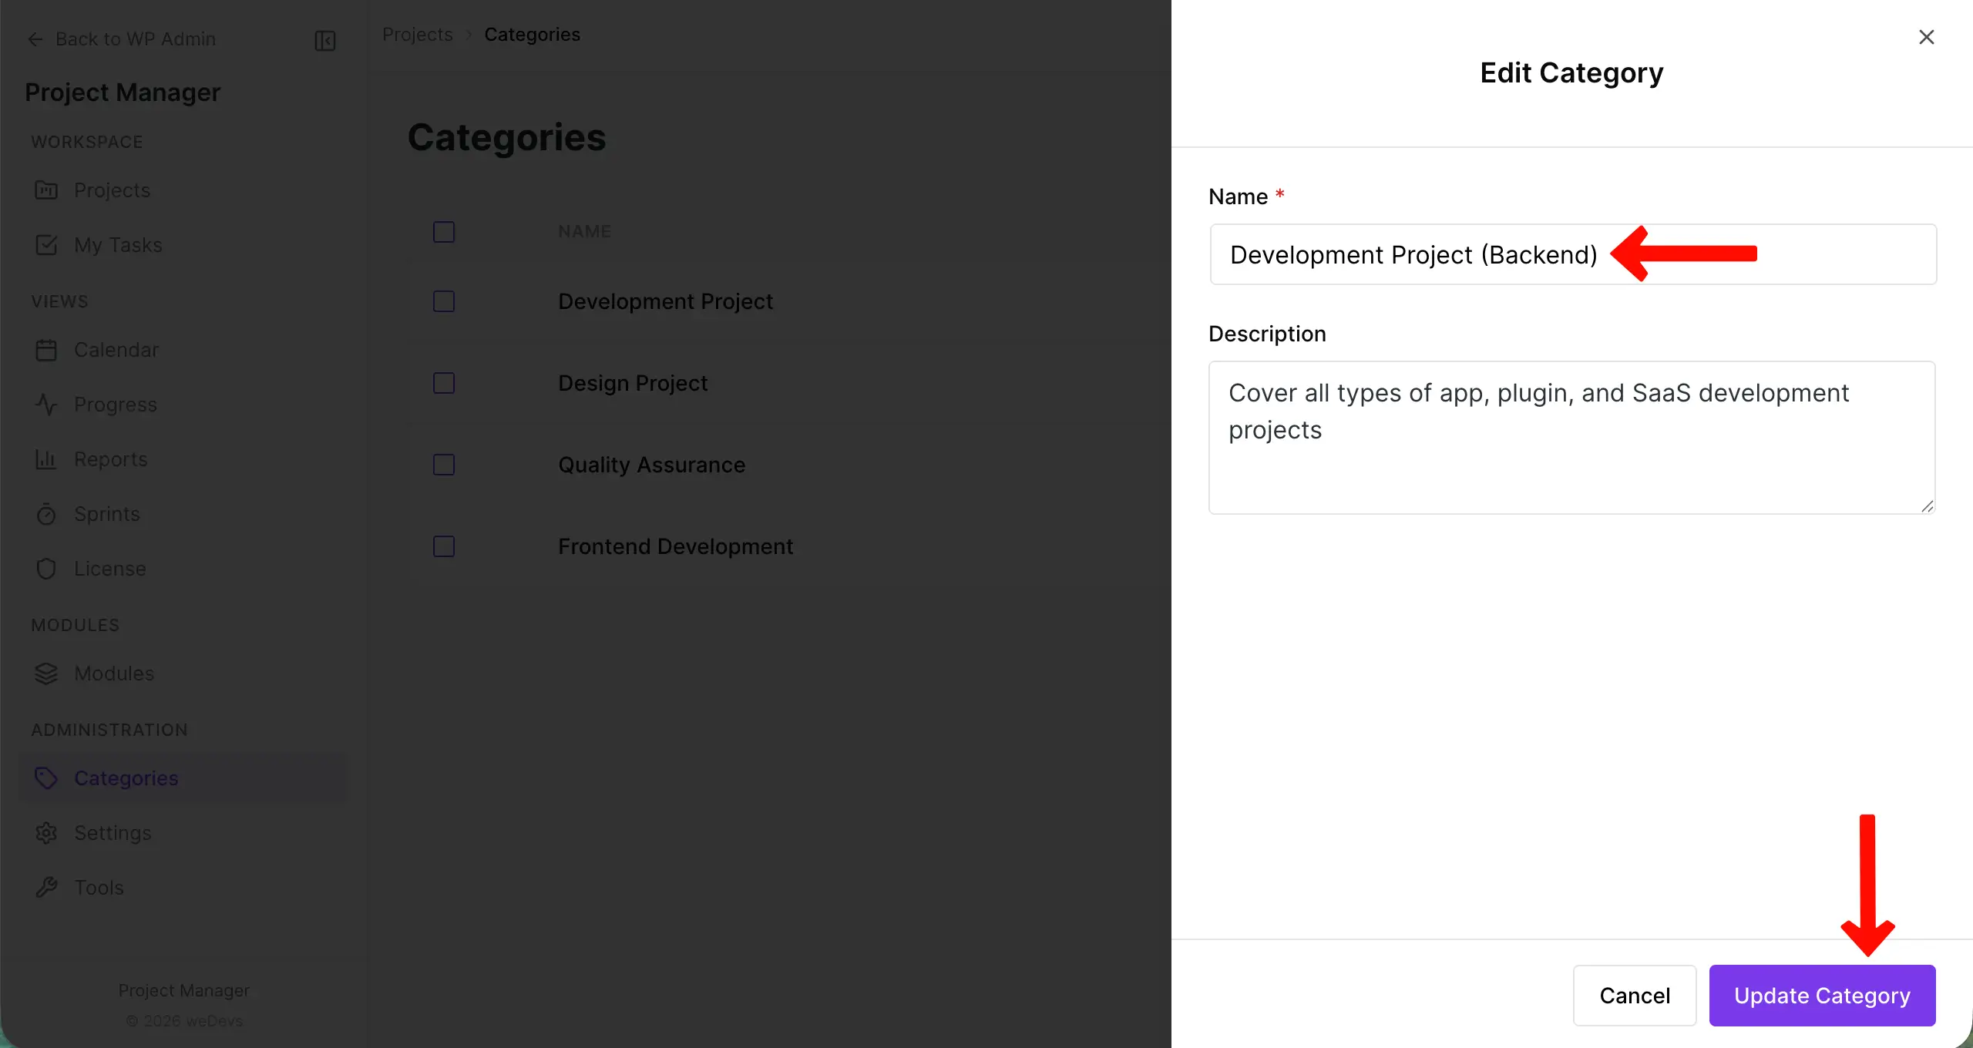Open the Sprints view

pyautogui.click(x=106, y=514)
